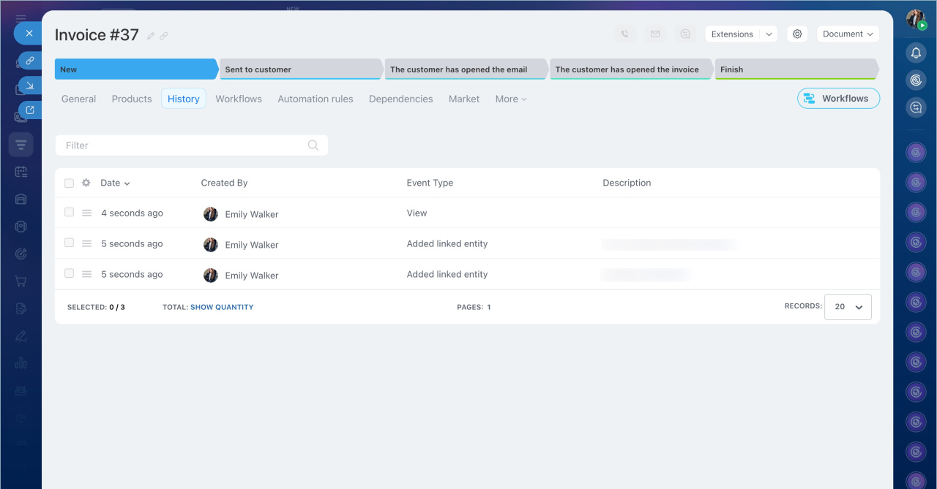Screen dimensions: 937x489
Task: Click the pencil icon to edit the invoice title
Action: (x=151, y=36)
